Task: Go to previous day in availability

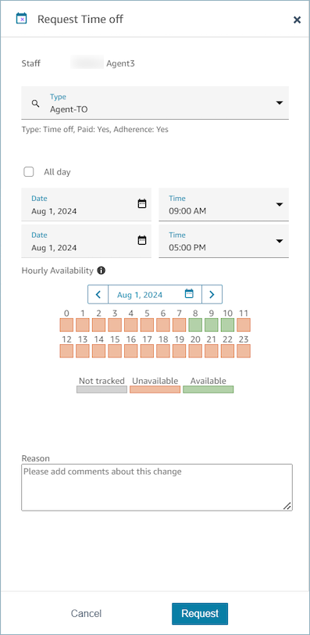Action: tap(98, 294)
